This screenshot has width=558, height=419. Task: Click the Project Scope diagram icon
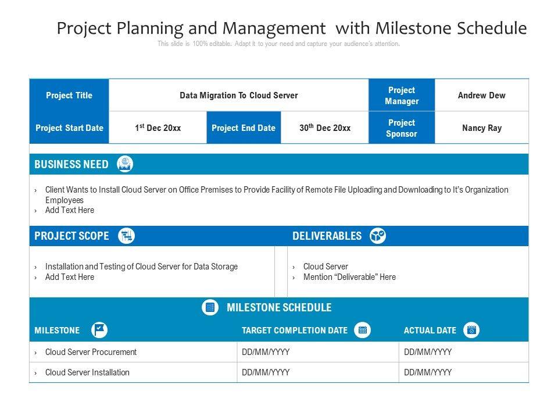[x=126, y=236]
